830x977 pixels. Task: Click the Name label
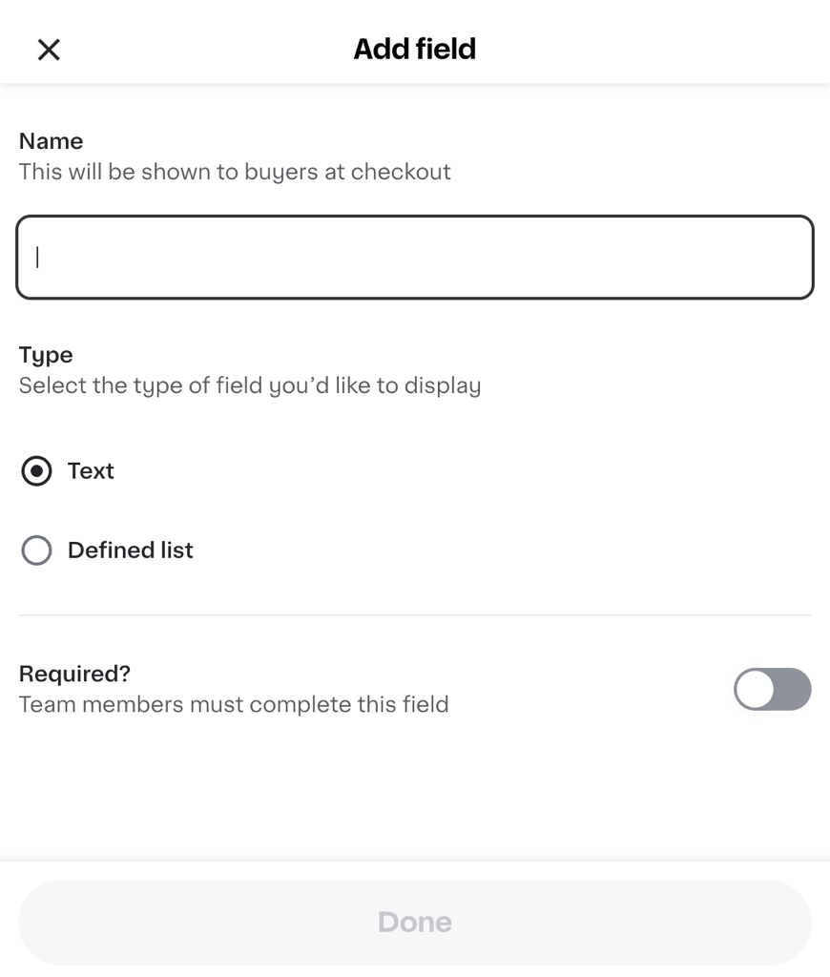(x=51, y=140)
